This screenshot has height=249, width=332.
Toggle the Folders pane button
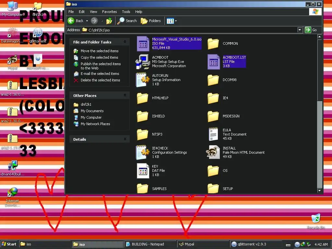[151, 21]
